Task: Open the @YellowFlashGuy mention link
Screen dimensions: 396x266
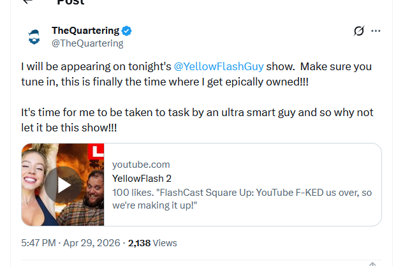Action: point(219,66)
